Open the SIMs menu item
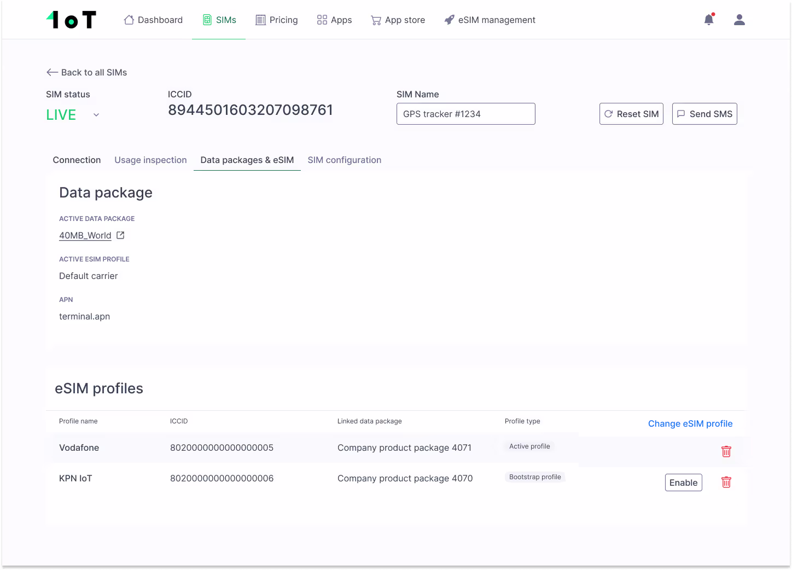This screenshot has height=570, width=792. click(x=219, y=20)
